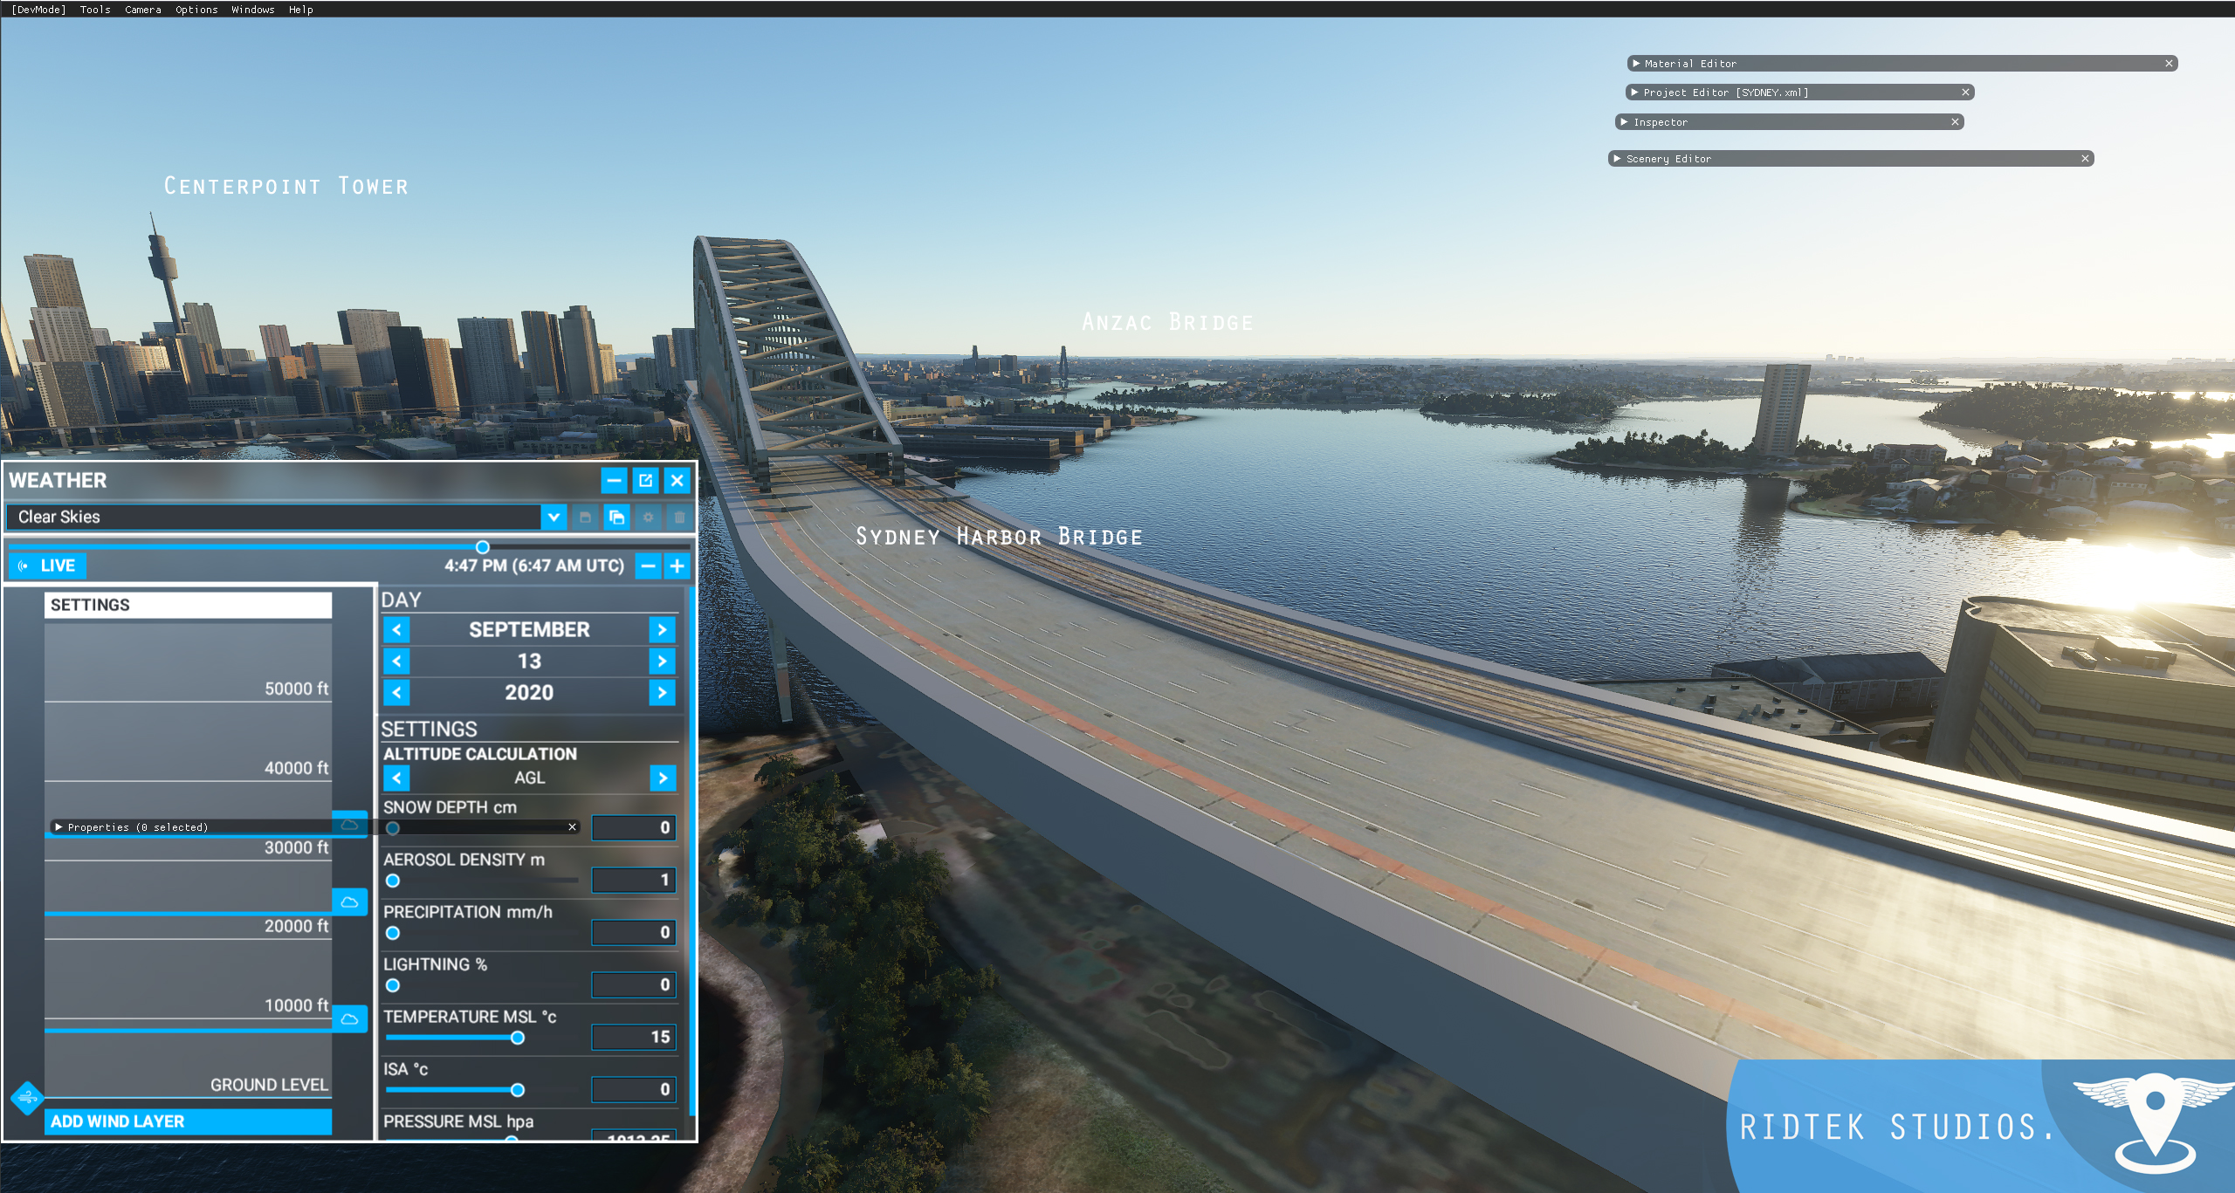
Task: Click the ISA value field
Action: 634,1089
